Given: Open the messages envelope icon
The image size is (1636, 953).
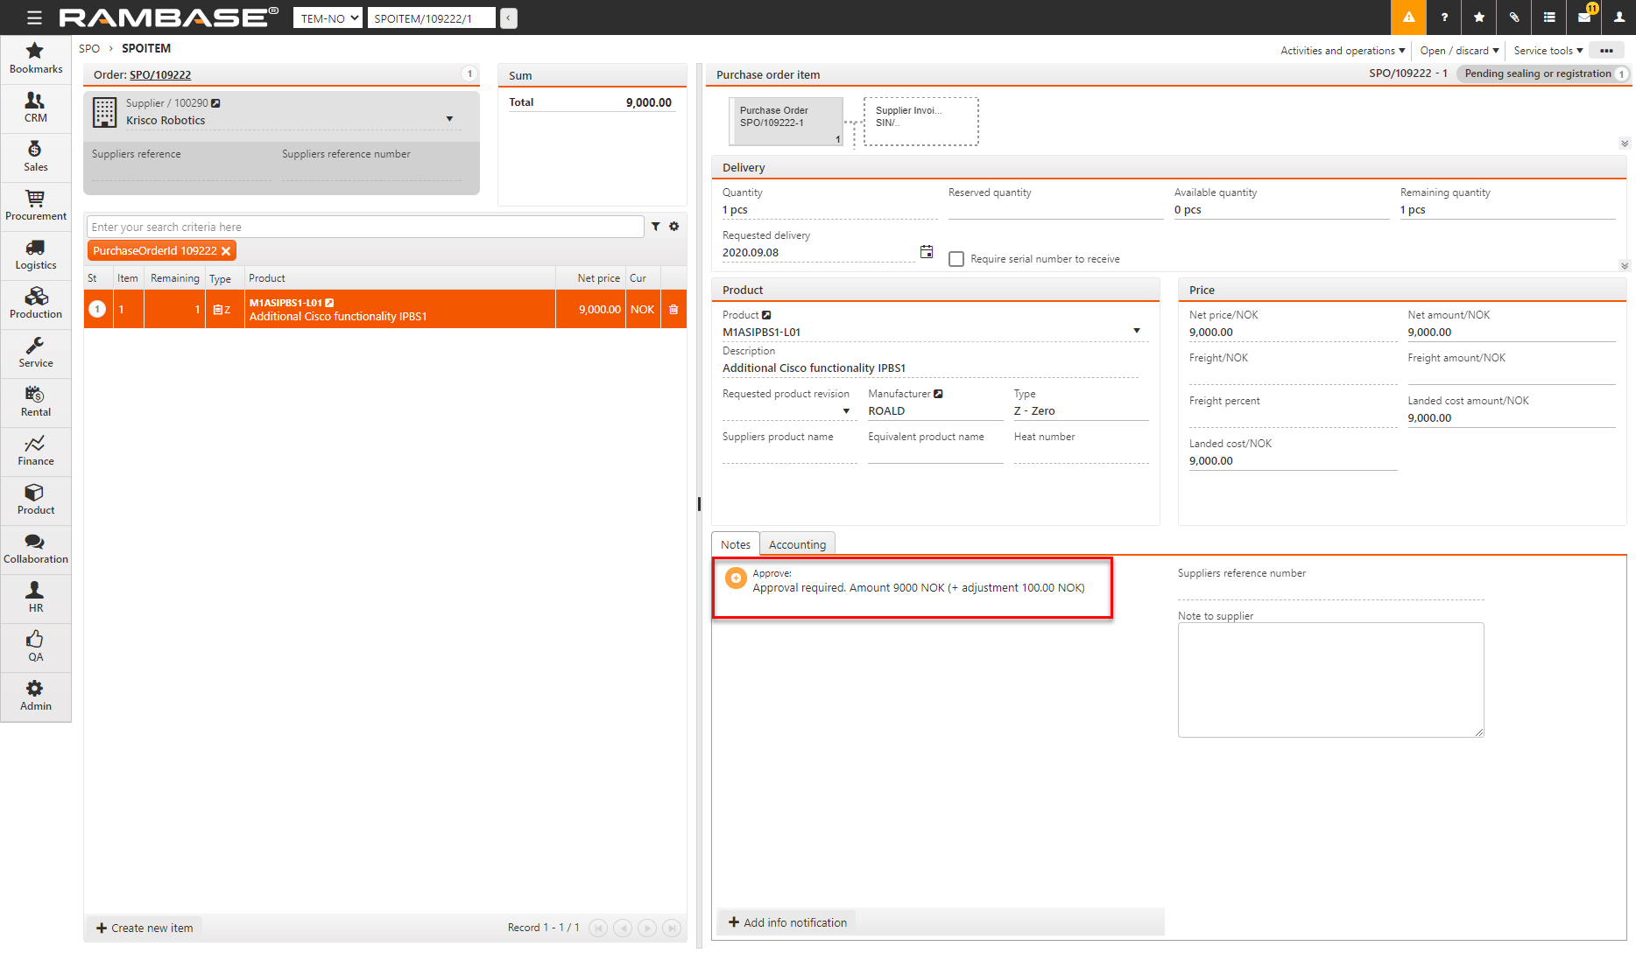Looking at the screenshot, I should pyautogui.click(x=1584, y=18).
